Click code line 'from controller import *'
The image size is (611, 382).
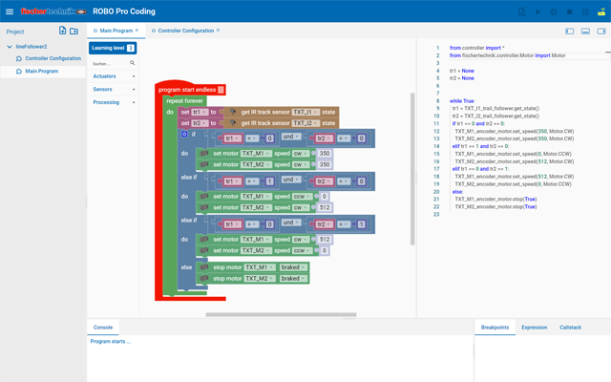477,48
